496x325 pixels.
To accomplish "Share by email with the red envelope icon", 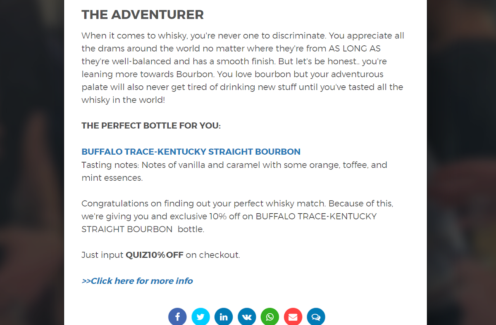I will (x=293, y=317).
